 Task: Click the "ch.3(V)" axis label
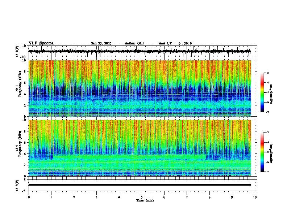click(x=17, y=185)
